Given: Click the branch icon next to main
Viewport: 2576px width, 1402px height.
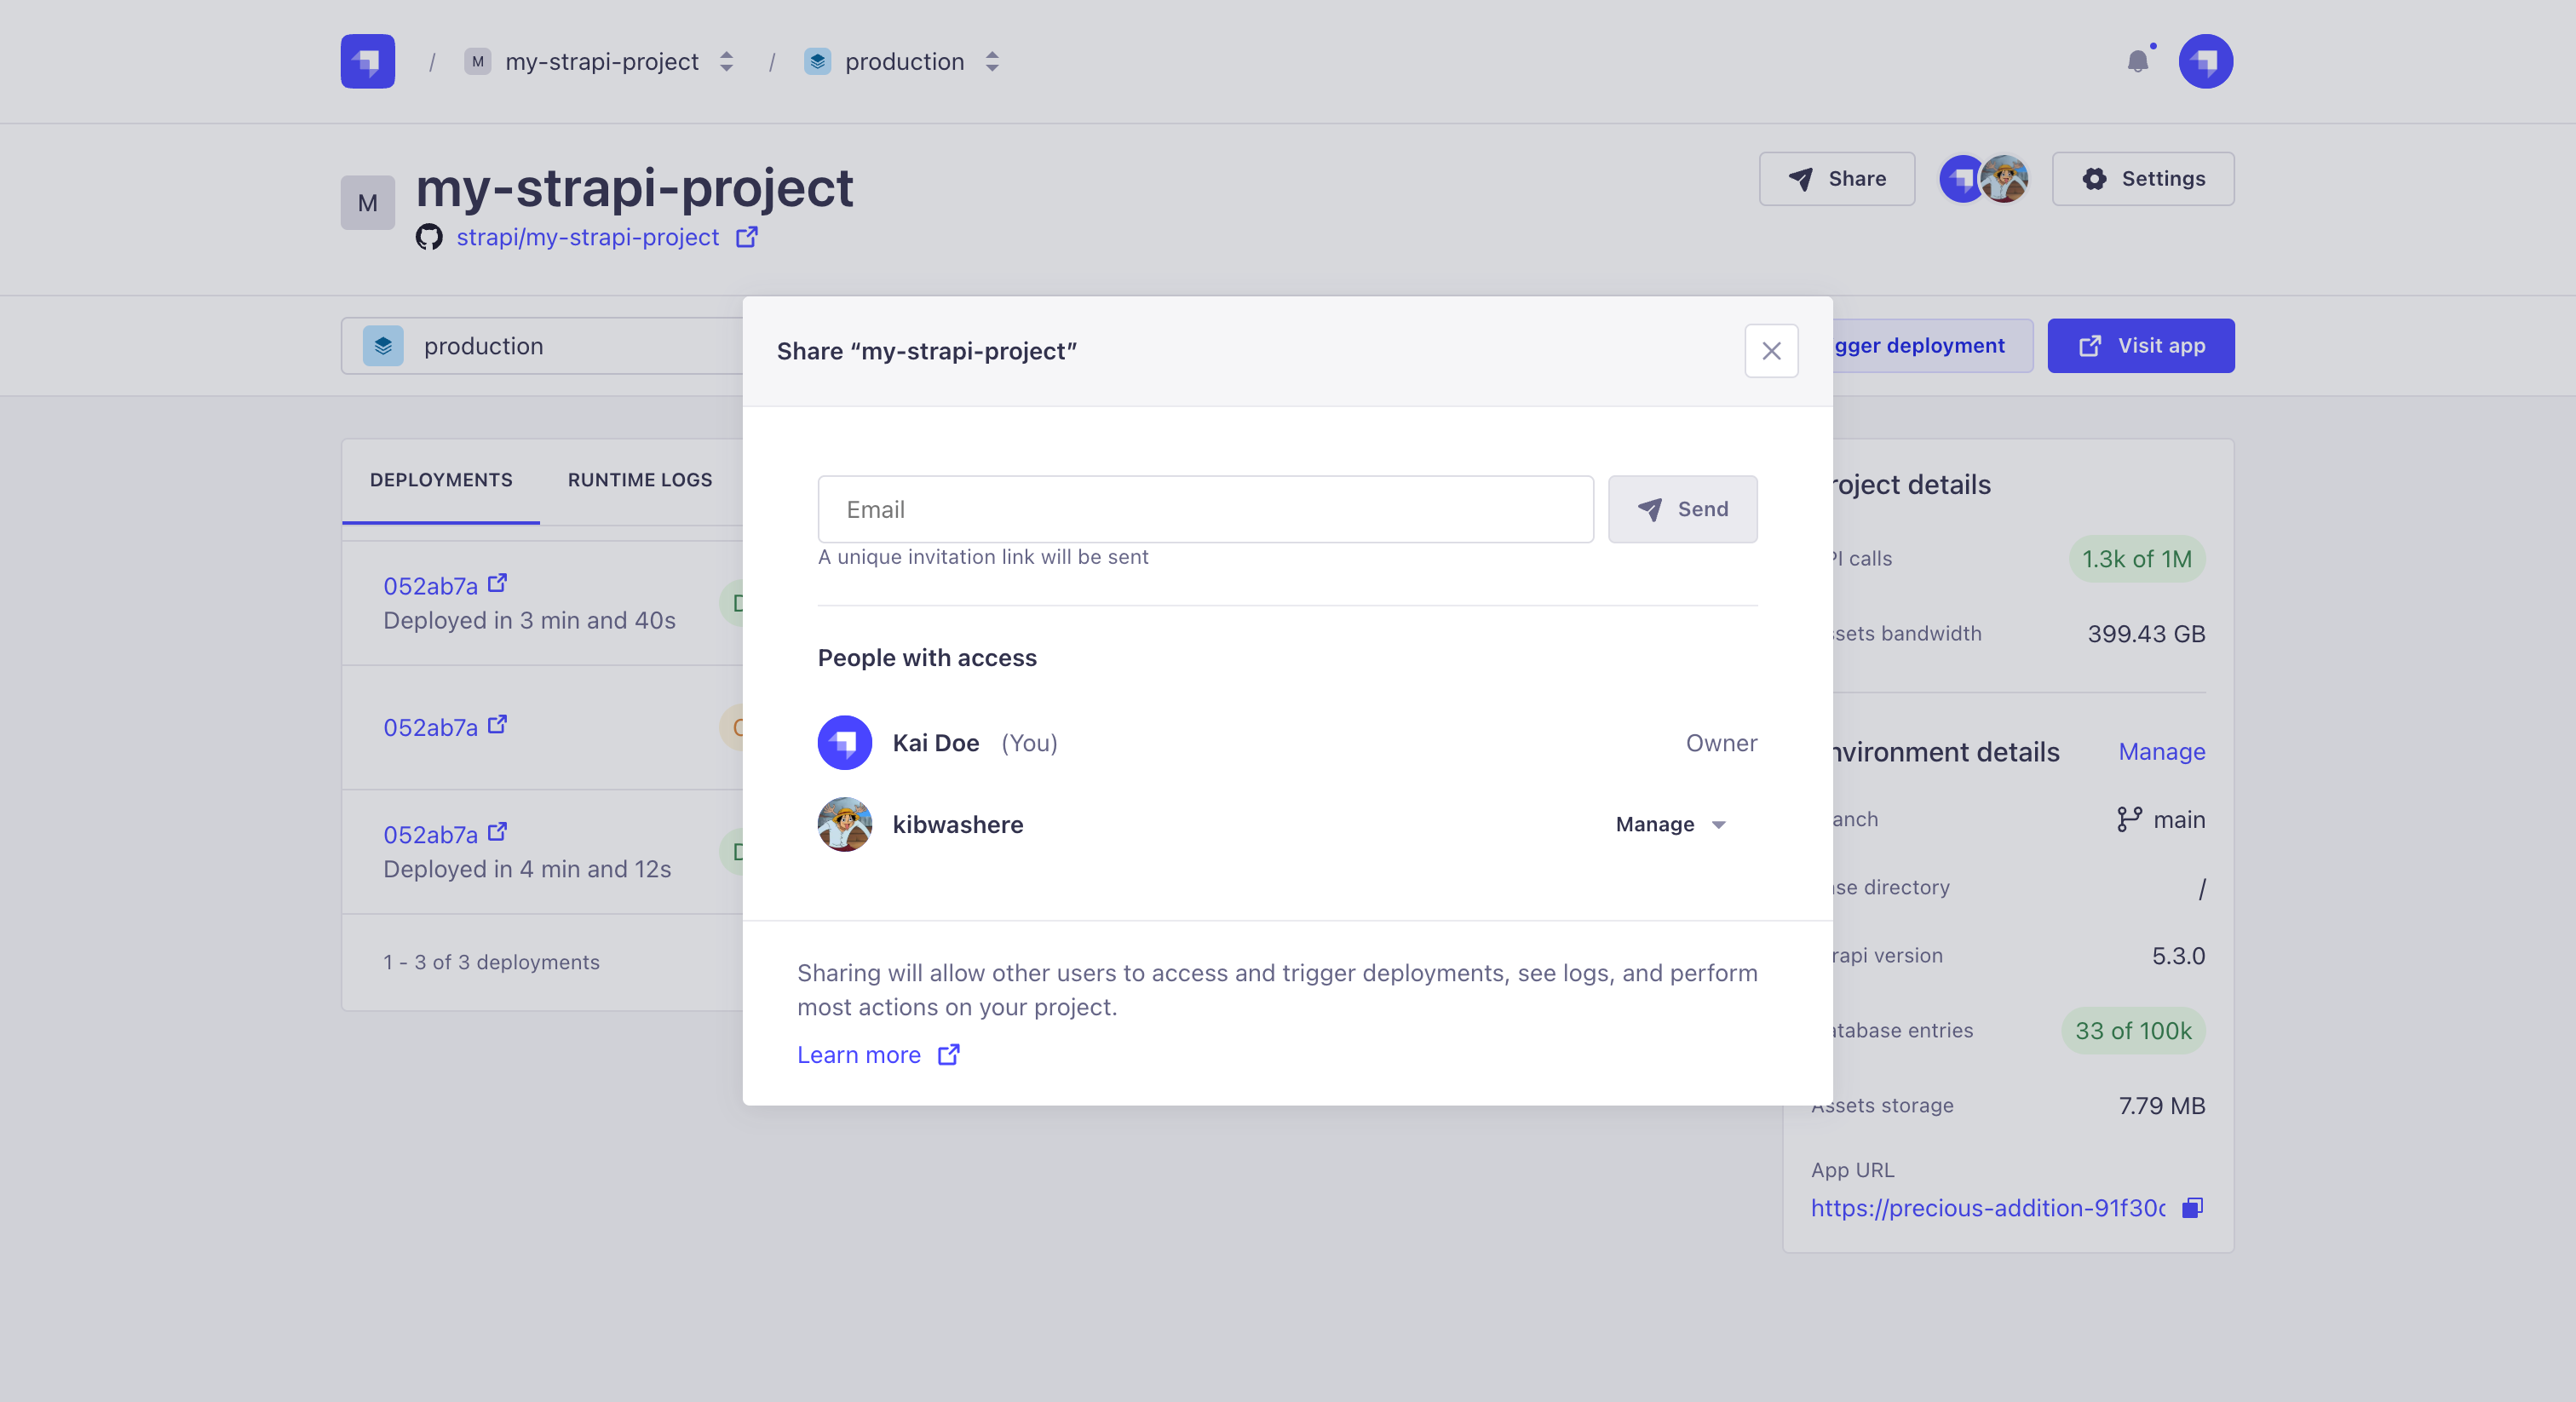Looking at the screenshot, I should pyautogui.click(x=2128, y=819).
